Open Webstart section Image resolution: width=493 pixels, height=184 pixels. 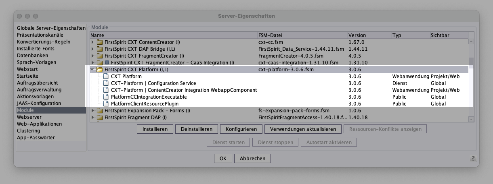pyautogui.click(x=51, y=69)
